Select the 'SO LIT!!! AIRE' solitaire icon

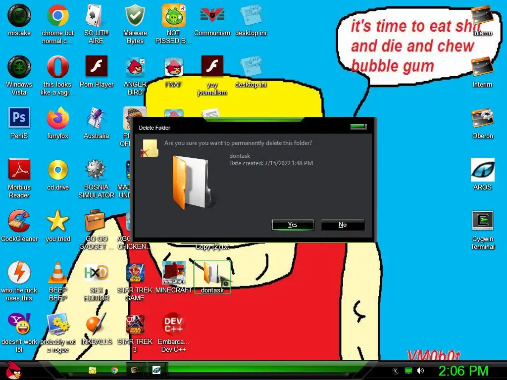[x=96, y=24]
